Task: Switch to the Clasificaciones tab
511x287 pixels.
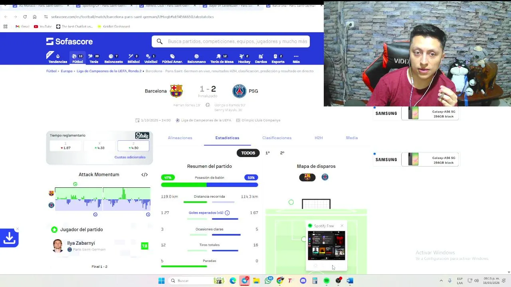Action: coord(277,138)
